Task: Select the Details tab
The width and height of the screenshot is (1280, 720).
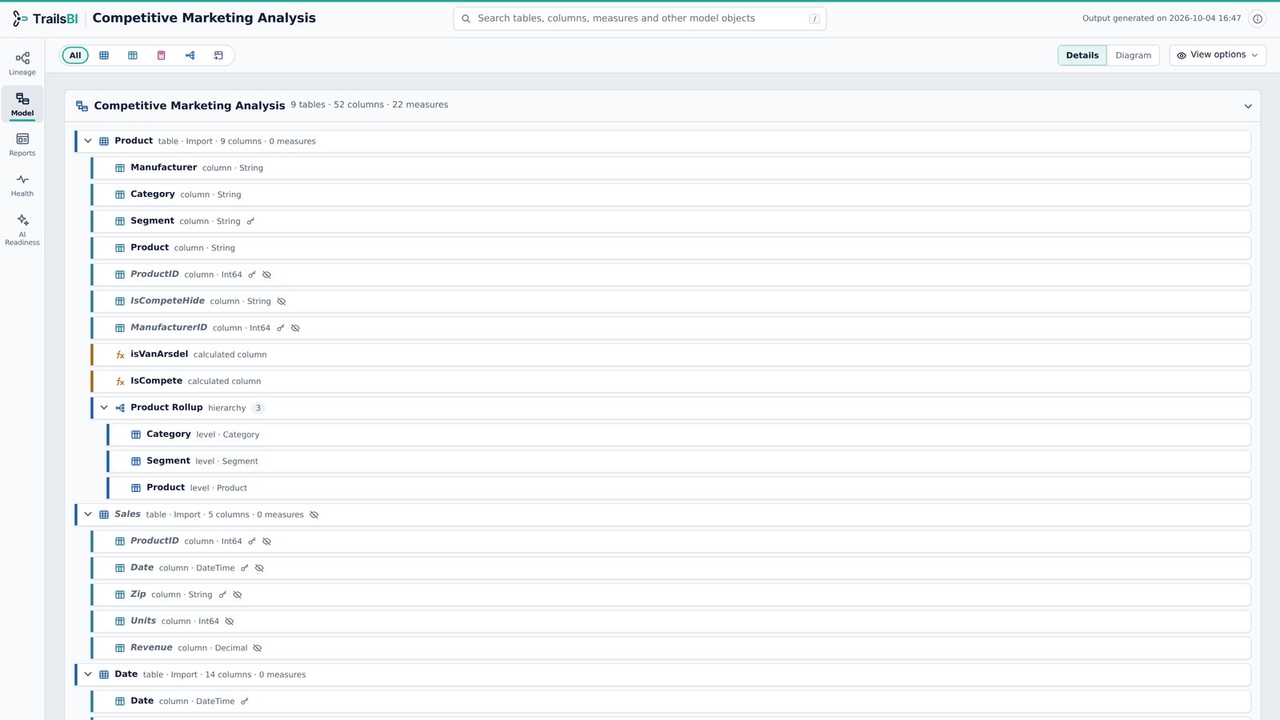Action: [1082, 55]
